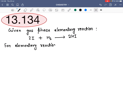Choose the blue pen color
This screenshot has height=92, width=123.
click(x=86, y=10)
